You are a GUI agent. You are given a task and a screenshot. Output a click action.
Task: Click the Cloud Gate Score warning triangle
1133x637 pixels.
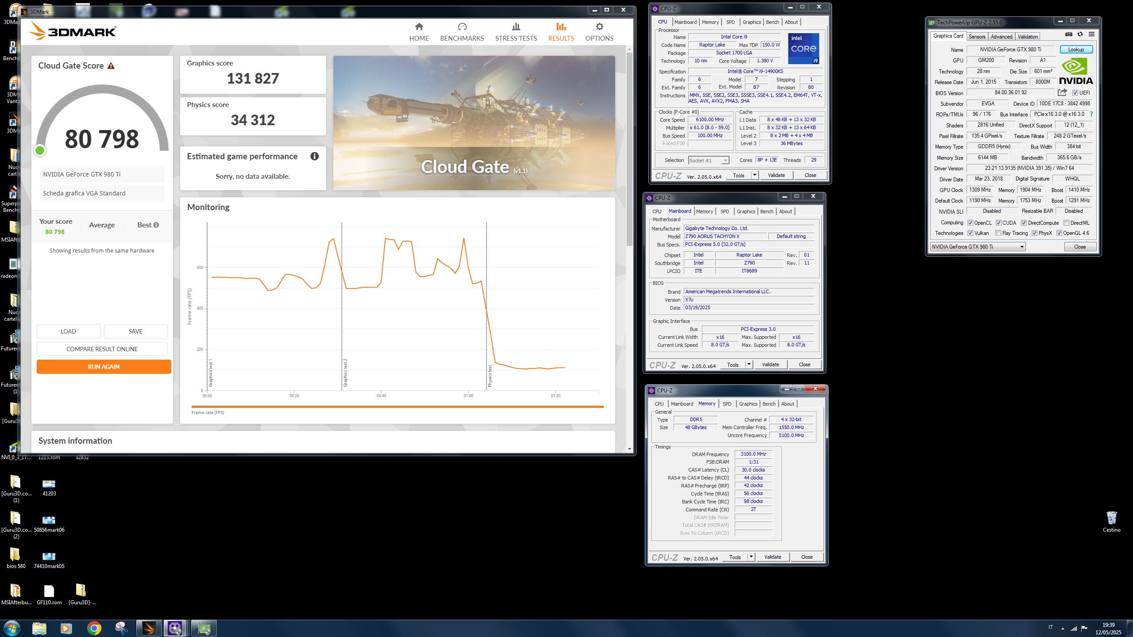click(x=111, y=66)
